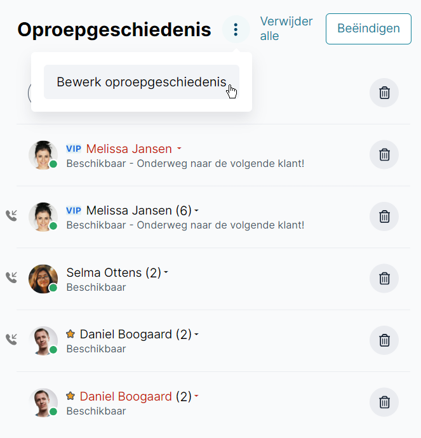Open dropdown beside red Daniel Boogaard (2)

[197, 397]
